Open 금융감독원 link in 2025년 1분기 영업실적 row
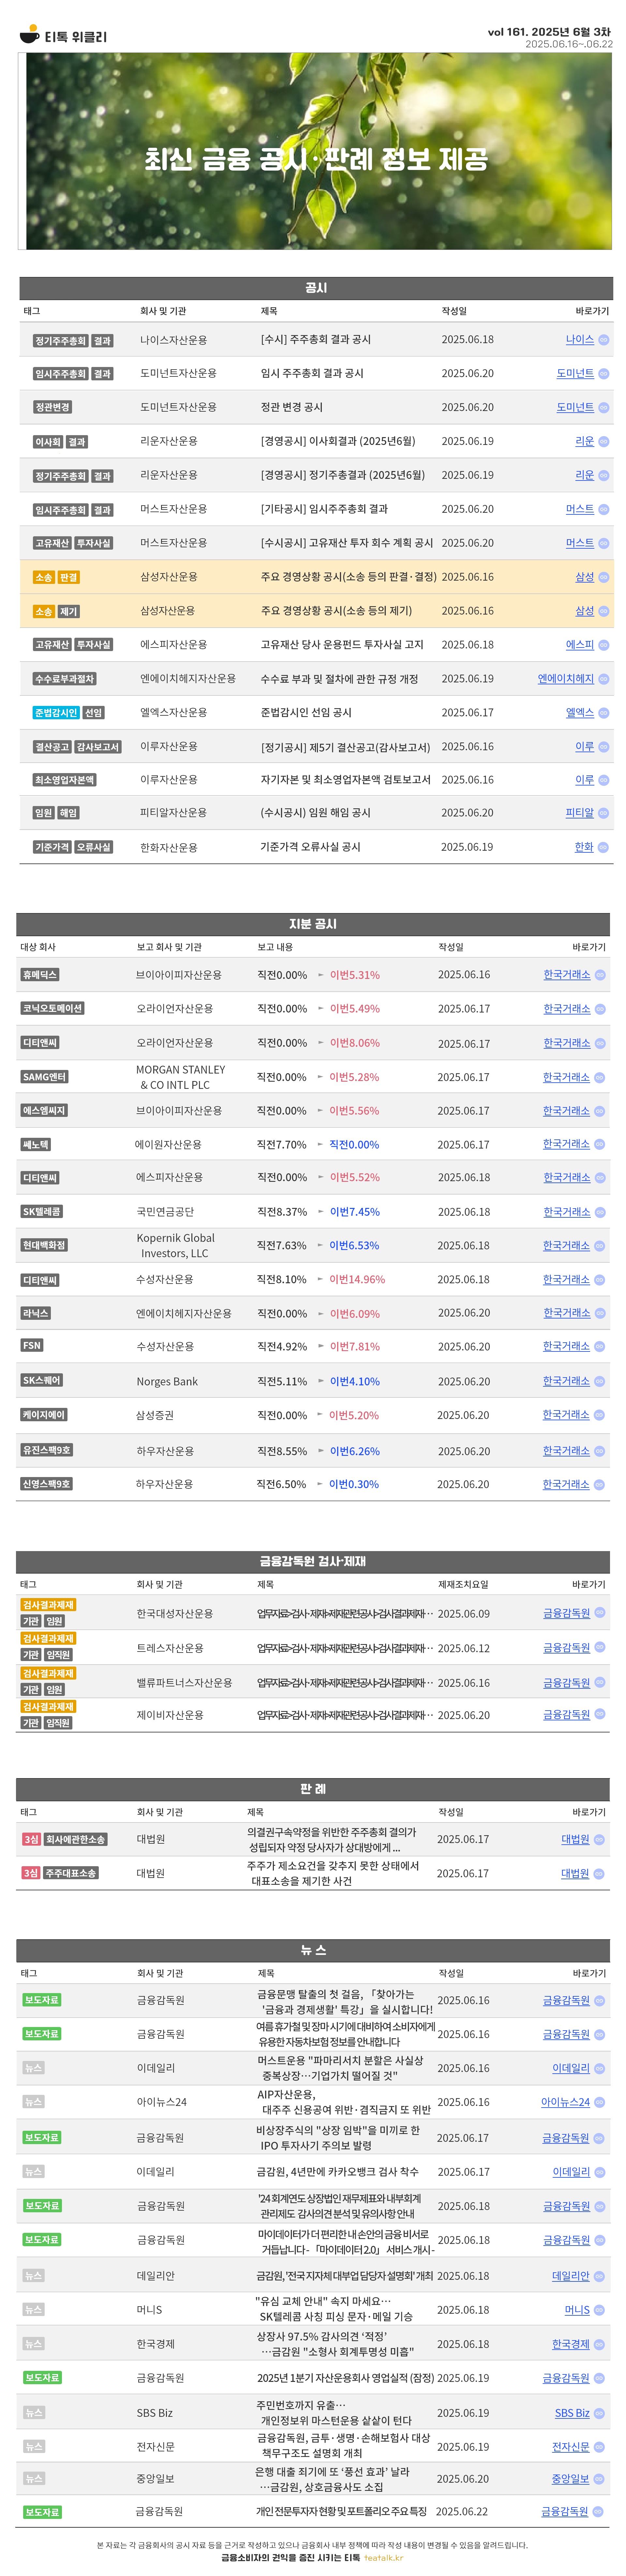The height and width of the screenshot is (2576, 626). tap(566, 2378)
